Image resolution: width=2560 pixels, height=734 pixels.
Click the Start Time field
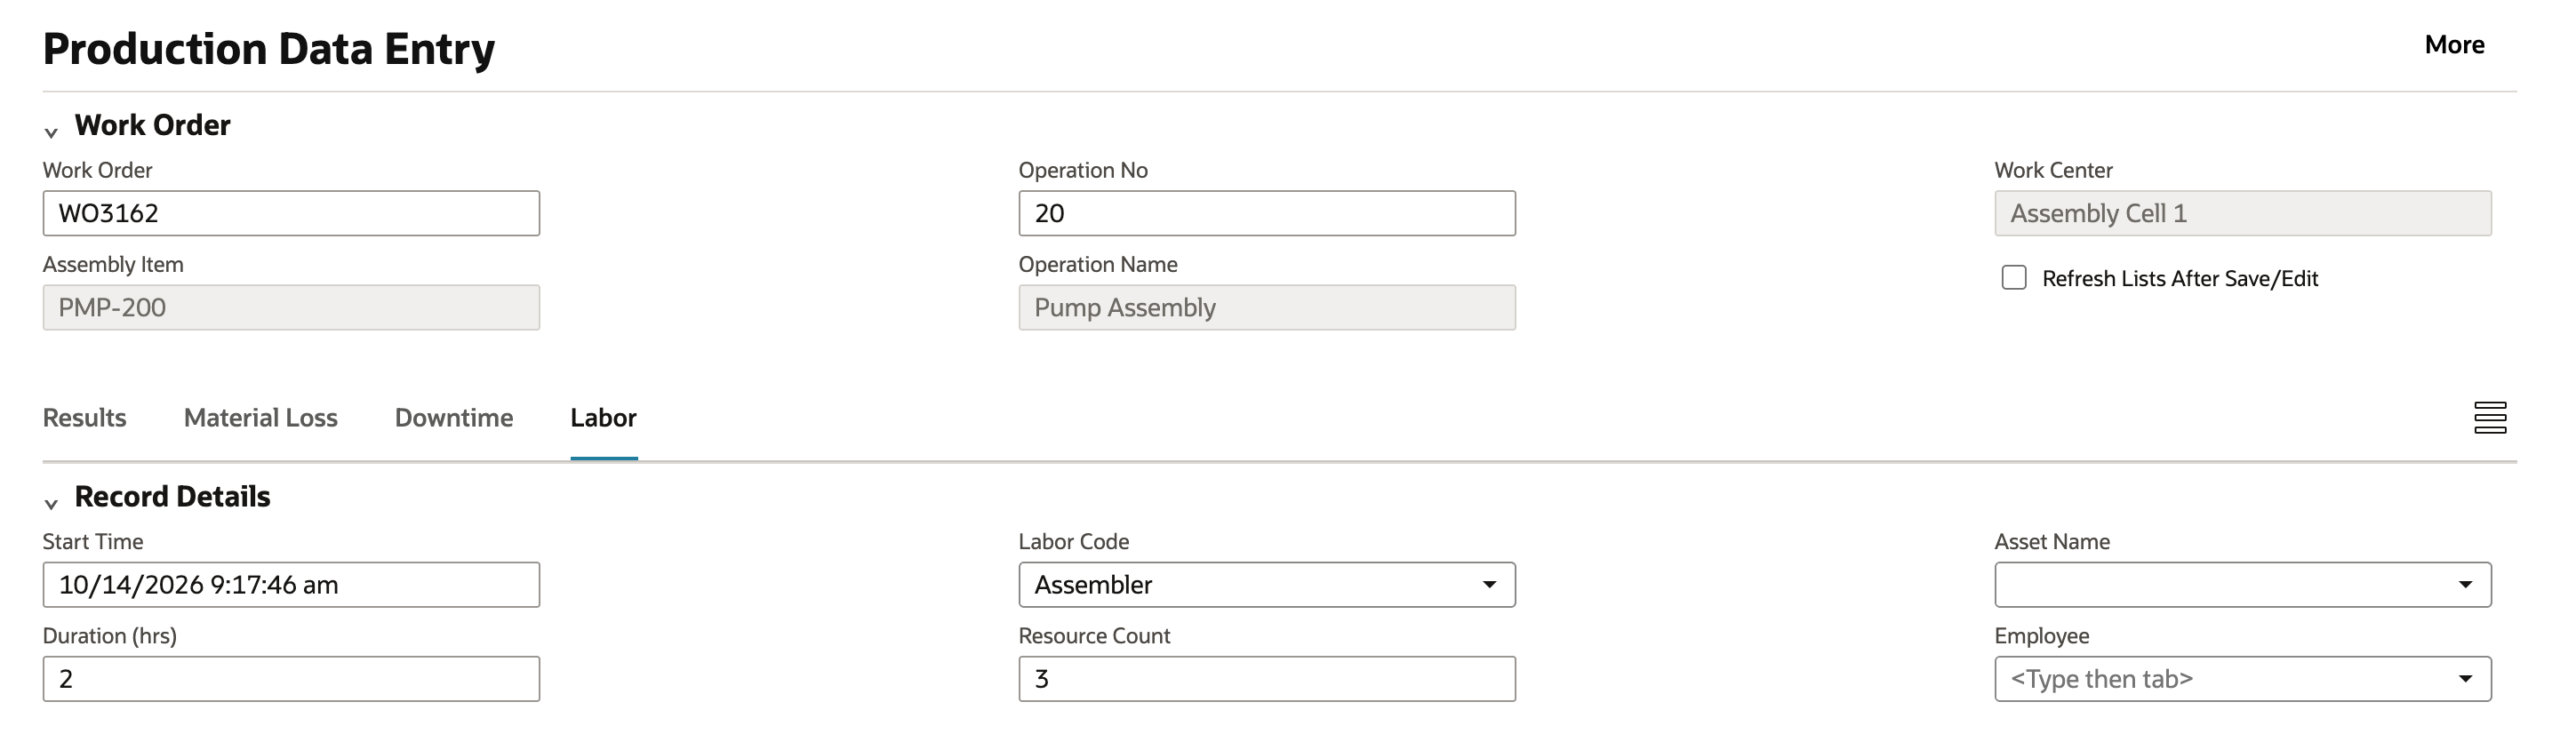pyautogui.click(x=292, y=585)
